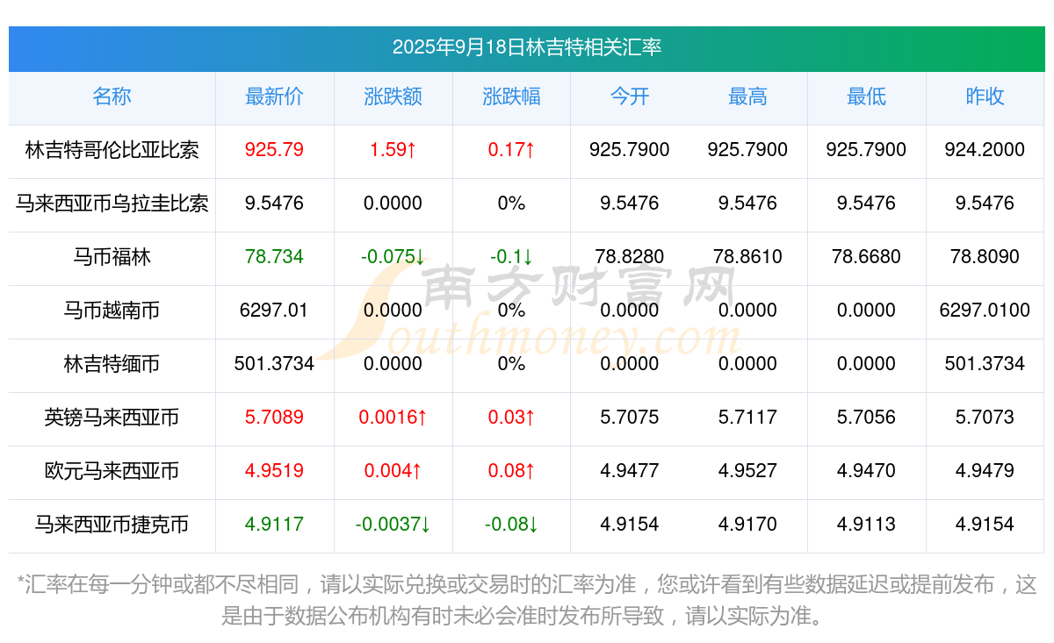Click the change amount -0.0037↓
Screen dimensions: 1054x643
pos(393,525)
